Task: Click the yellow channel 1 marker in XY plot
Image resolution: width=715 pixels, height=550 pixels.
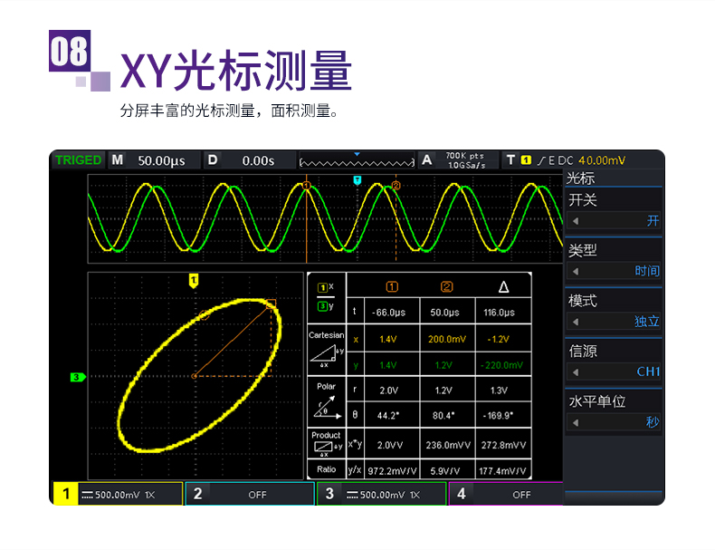Action: [x=194, y=280]
